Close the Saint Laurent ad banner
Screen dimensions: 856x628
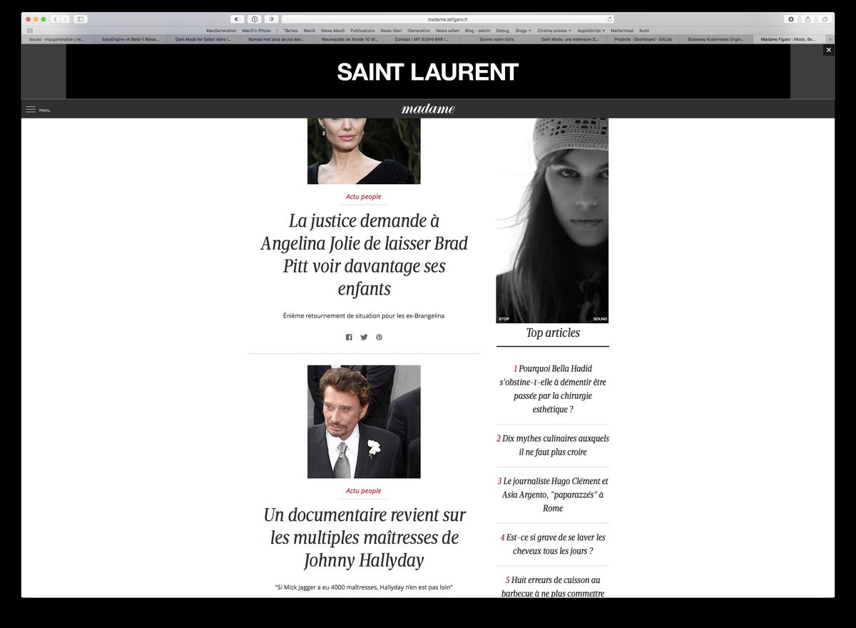pos(828,50)
